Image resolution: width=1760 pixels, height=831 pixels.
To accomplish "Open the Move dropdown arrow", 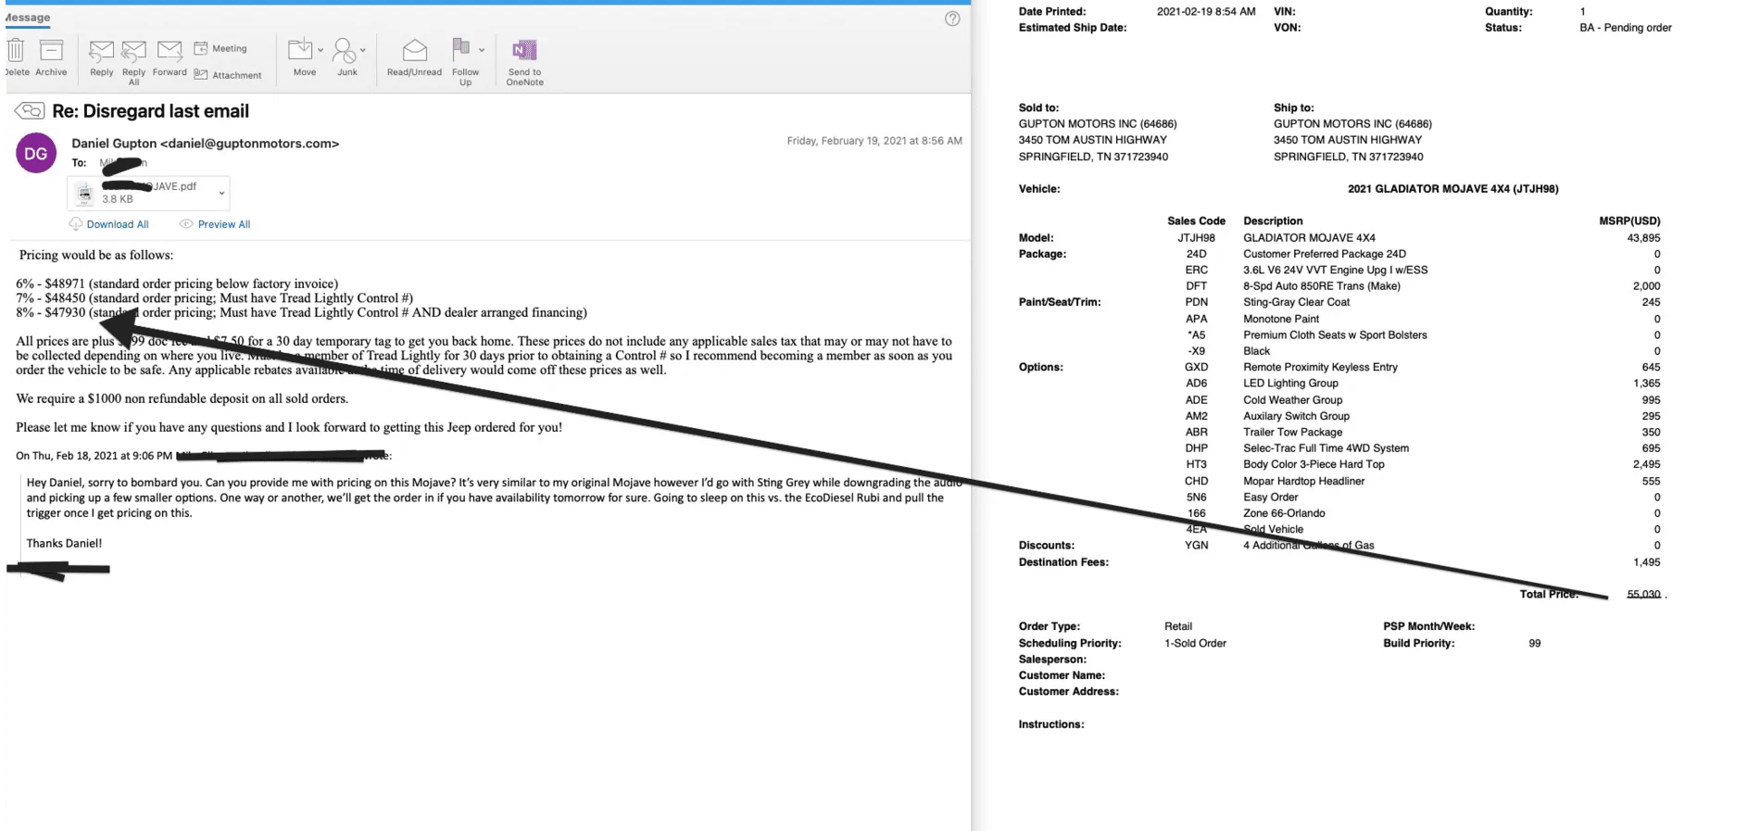I will pos(321,50).
